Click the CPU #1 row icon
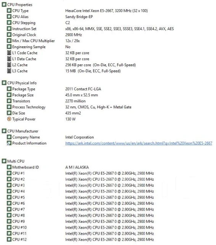 [x=9, y=173]
